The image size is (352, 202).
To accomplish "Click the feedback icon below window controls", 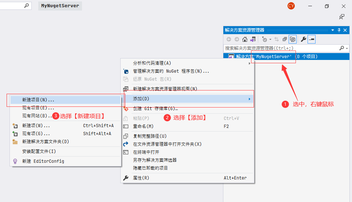I will [342, 17].
